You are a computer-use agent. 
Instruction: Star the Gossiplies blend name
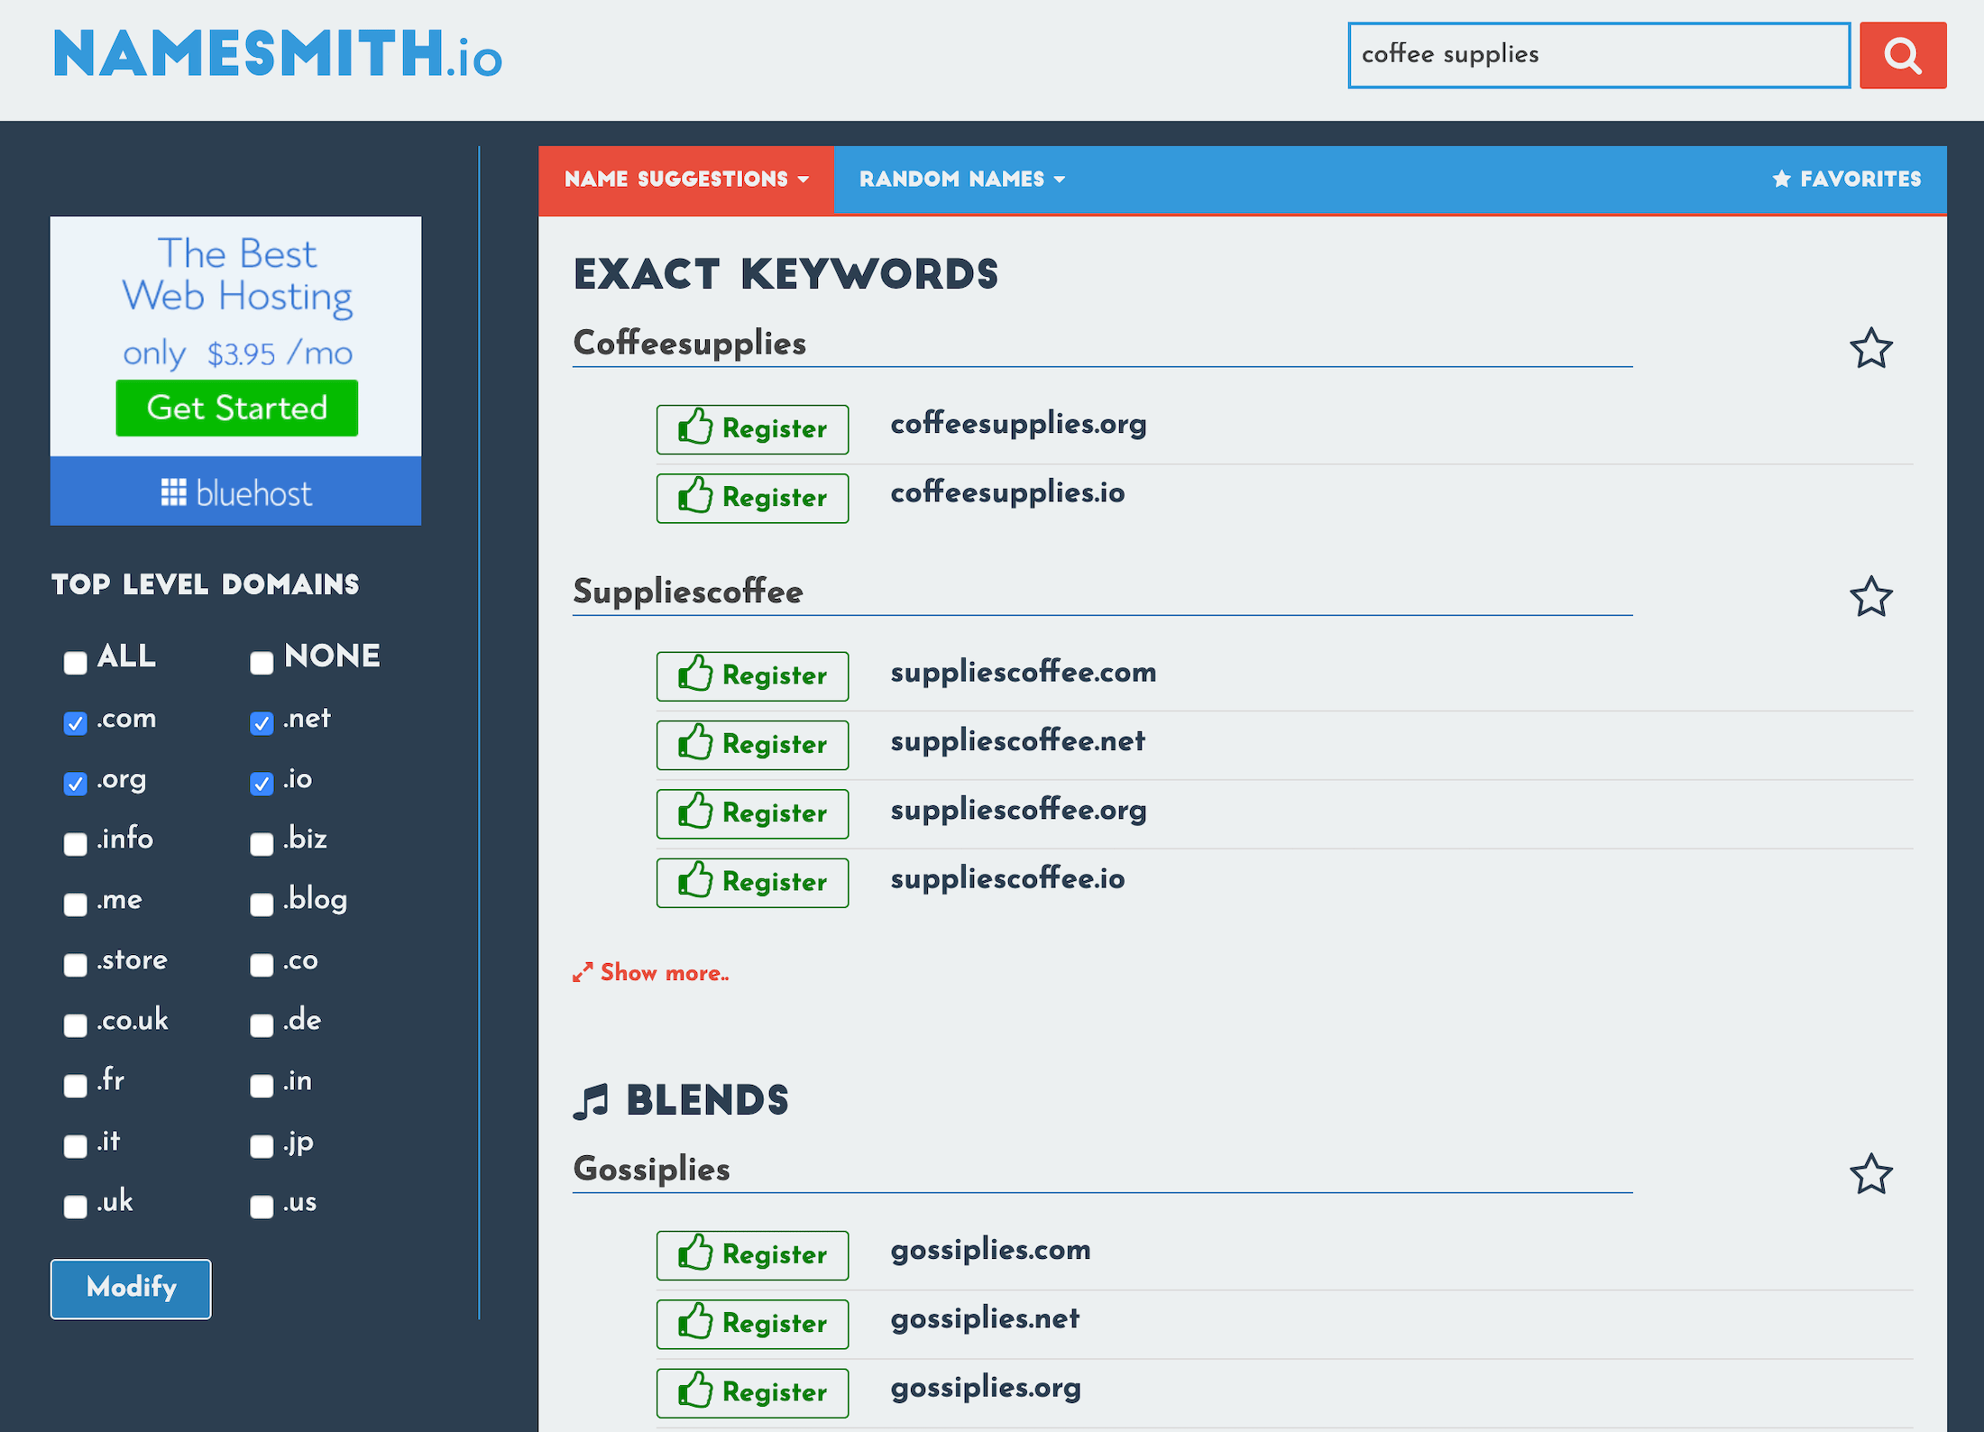point(1871,1174)
